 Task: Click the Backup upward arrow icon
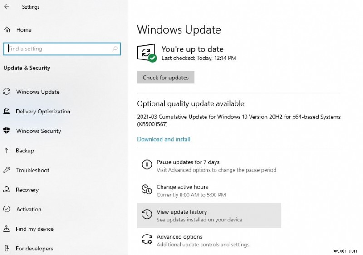pyautogui.click(x=6, y=150)
